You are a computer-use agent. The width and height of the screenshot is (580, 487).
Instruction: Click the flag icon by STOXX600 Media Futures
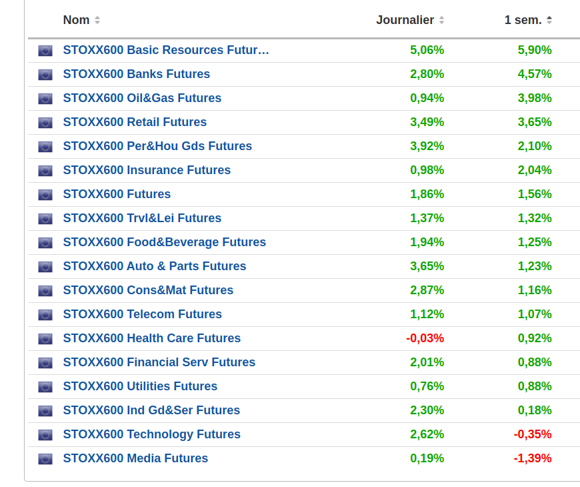click(45, 458)
